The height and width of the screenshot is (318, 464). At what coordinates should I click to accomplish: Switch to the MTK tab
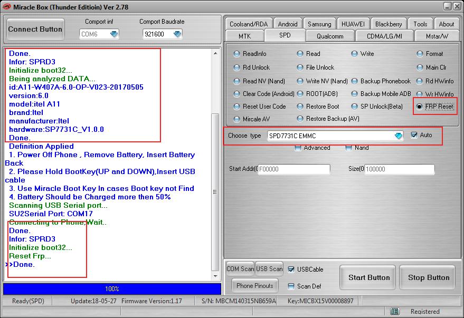click(x=244, y=36)
